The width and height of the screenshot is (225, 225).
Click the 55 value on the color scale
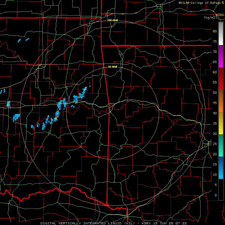215,82
